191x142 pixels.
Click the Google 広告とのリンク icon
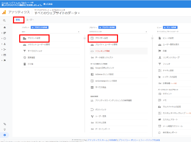click(92, 68)
